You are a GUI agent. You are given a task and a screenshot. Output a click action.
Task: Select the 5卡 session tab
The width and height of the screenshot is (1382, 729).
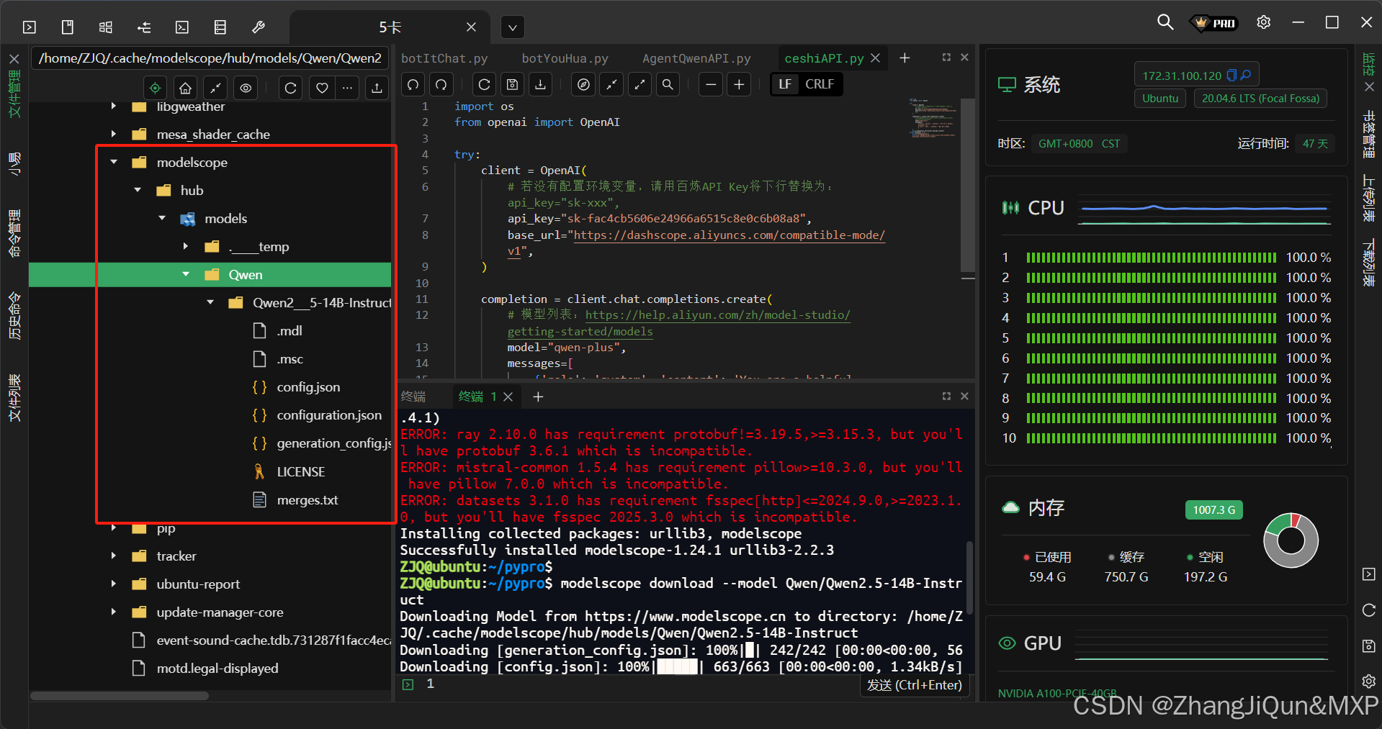tap(390, 27)
